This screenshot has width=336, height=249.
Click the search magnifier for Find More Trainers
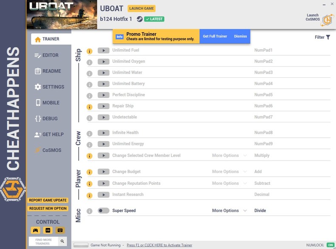coord(63,241)
